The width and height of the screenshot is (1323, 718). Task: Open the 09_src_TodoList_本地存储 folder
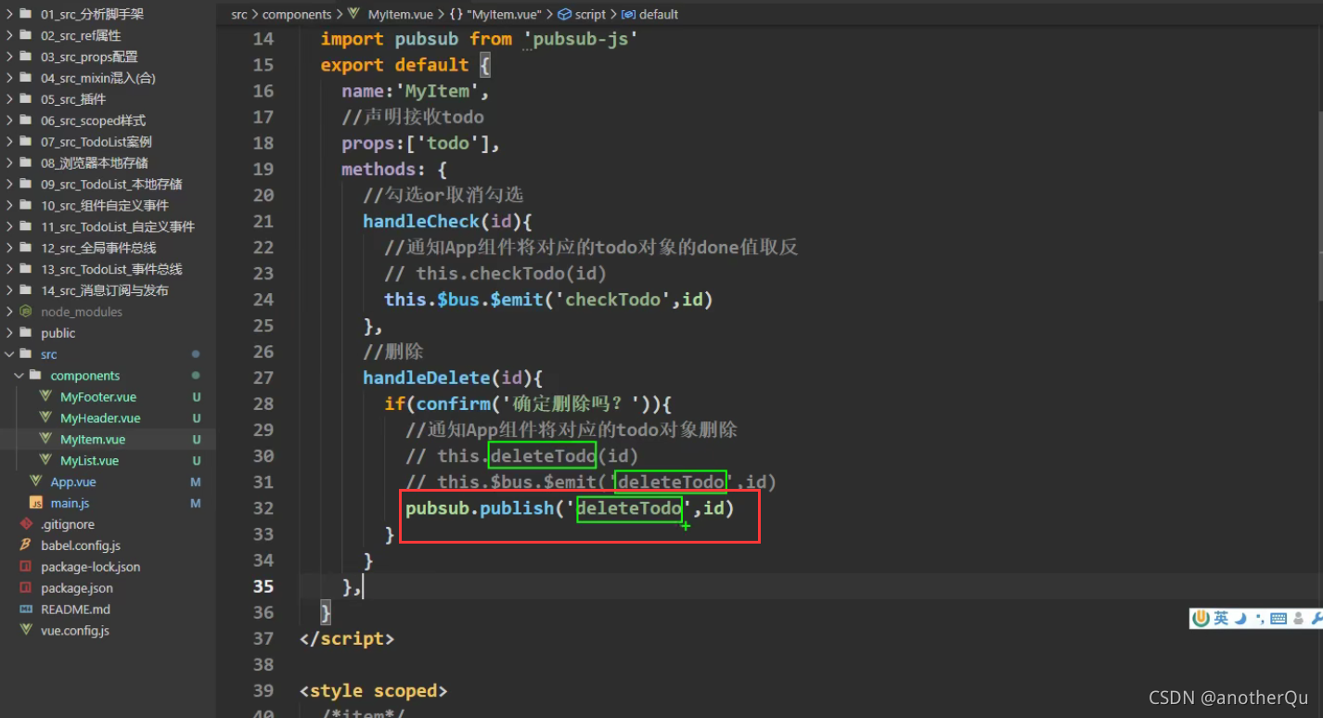(x=111, y=185)
